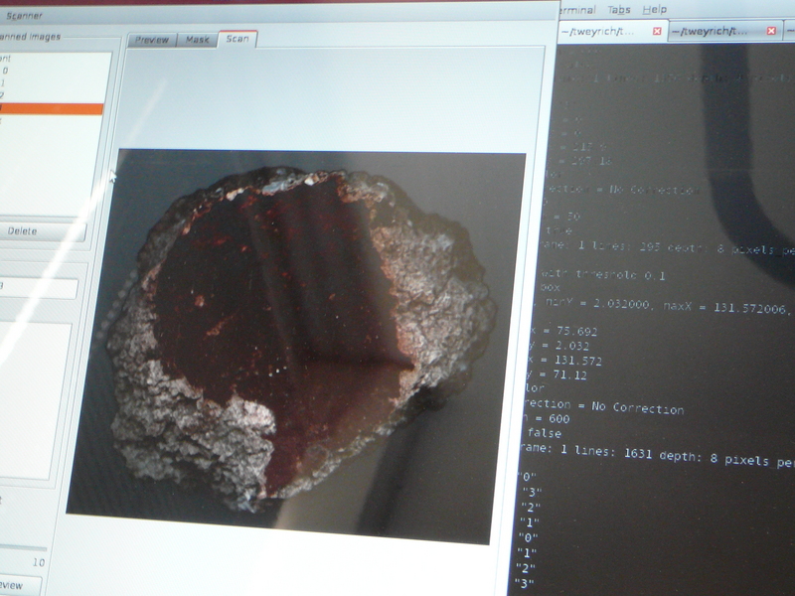This screenshot has height=596, width=795.
Task: Select the orange highlighted scanned image row
Action: (x=51, y=108)
